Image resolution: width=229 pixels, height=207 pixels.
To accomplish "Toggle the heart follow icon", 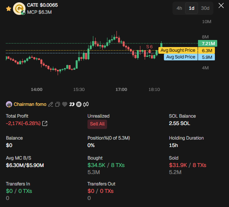I will pos(65,104).
